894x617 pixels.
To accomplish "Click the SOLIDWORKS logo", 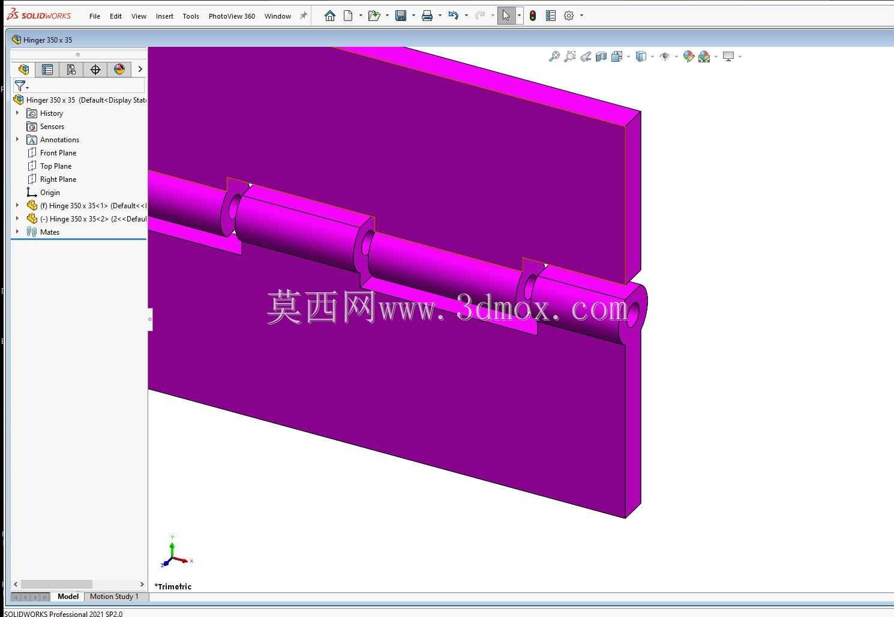I will click(x=39, y=15).
